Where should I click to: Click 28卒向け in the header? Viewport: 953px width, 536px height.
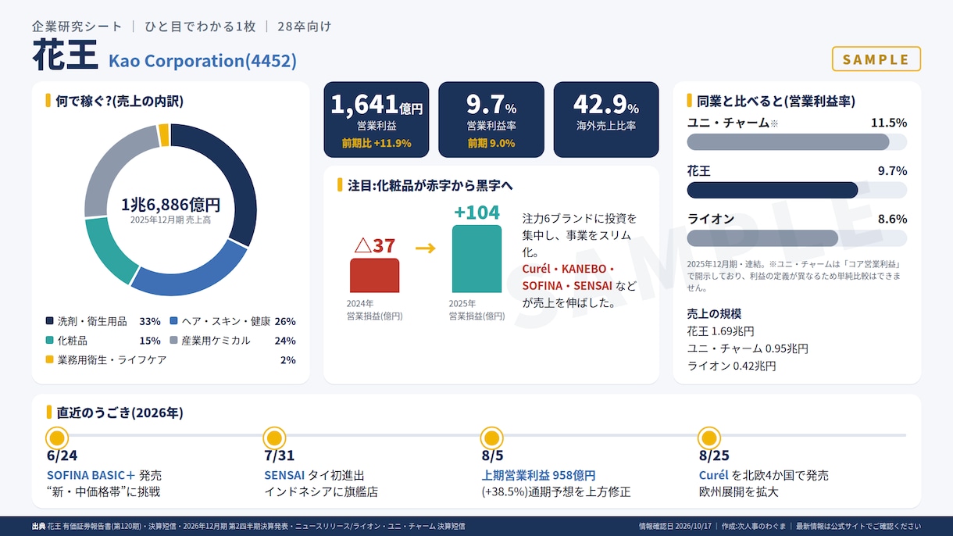[x=304, y=26]
